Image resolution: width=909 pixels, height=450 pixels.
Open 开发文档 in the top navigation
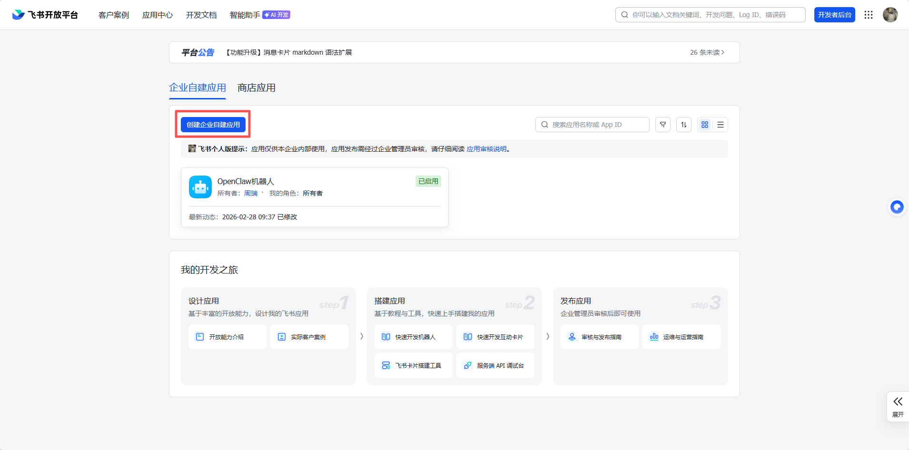(x=201, y=15)
